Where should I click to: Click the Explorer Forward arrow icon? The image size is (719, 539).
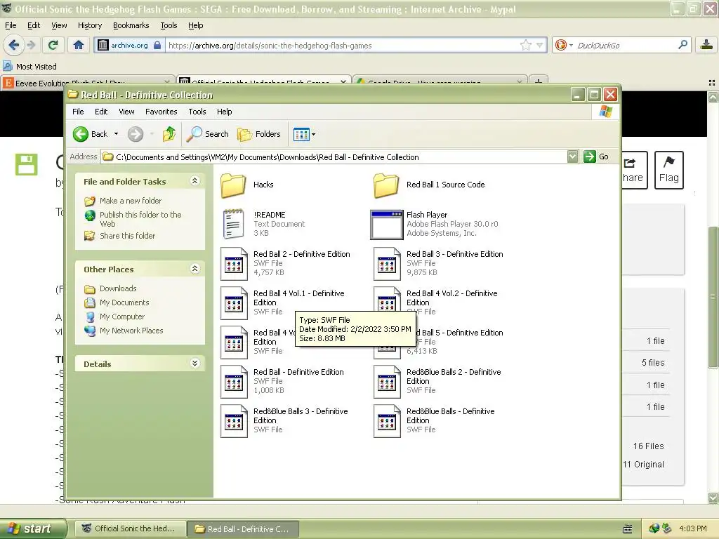[x=136, y=134]
